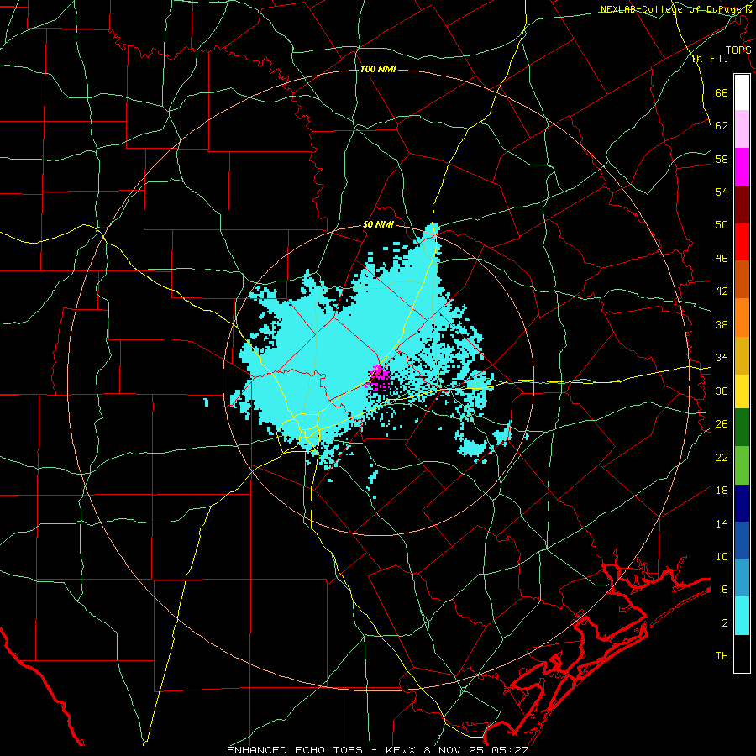Click the "100 NMI" range ring label
756x756 pixels.
[x=378, y=69]
